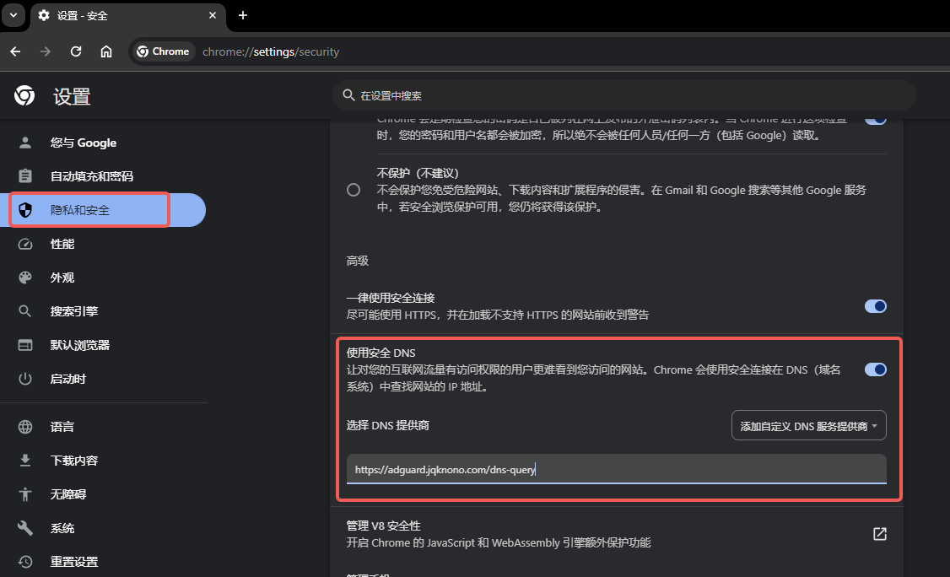Click the palette icon for 外观

pyautogui.click(x=24, y=278)
